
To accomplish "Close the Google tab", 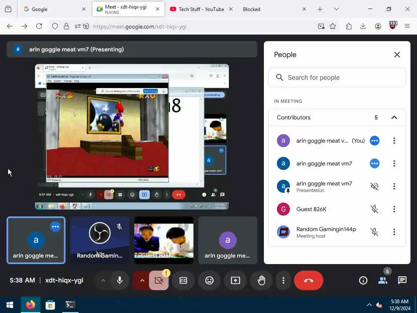I will pos(84,9).
